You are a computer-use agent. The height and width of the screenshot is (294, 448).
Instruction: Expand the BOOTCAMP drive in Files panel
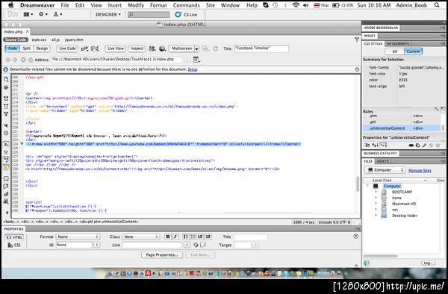coord(376,192)
